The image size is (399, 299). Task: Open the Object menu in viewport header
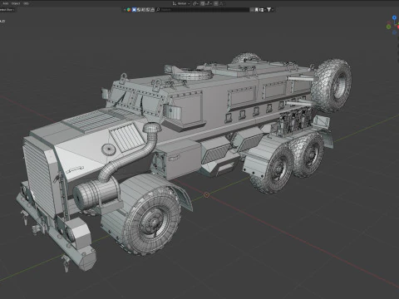[16, 3]
